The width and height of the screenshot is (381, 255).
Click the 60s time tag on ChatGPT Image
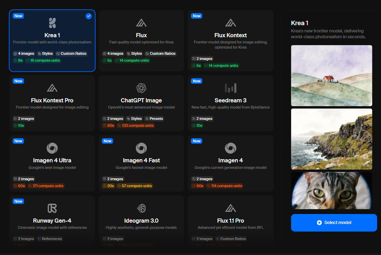[108, 125]
